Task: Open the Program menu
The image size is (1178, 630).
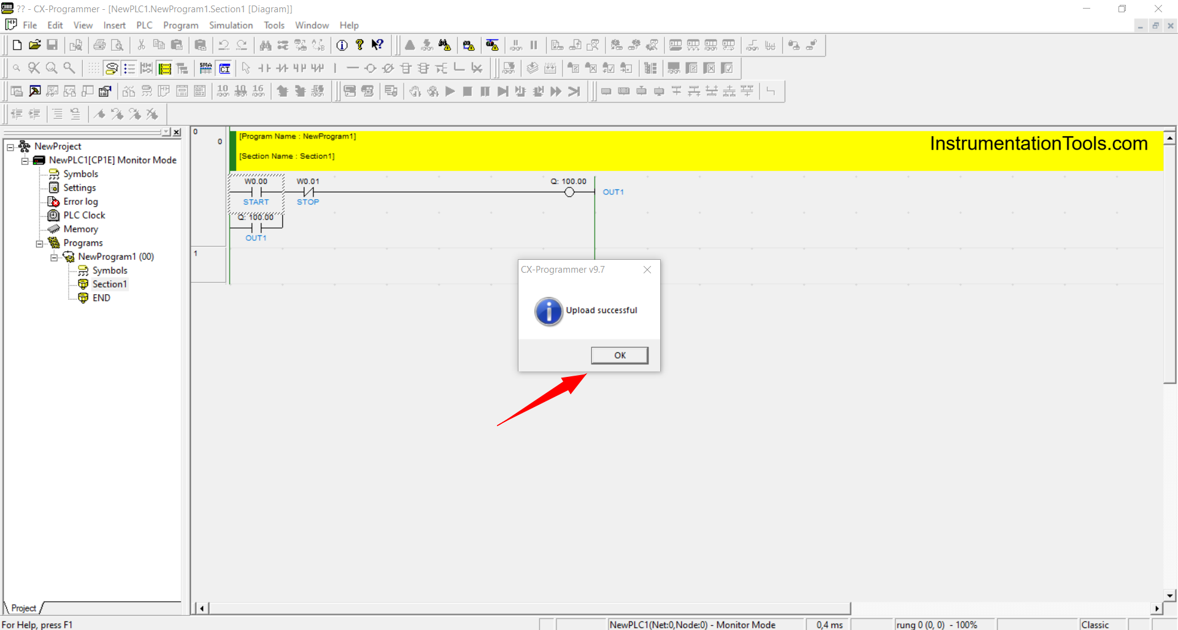Action: coord(180,25)
